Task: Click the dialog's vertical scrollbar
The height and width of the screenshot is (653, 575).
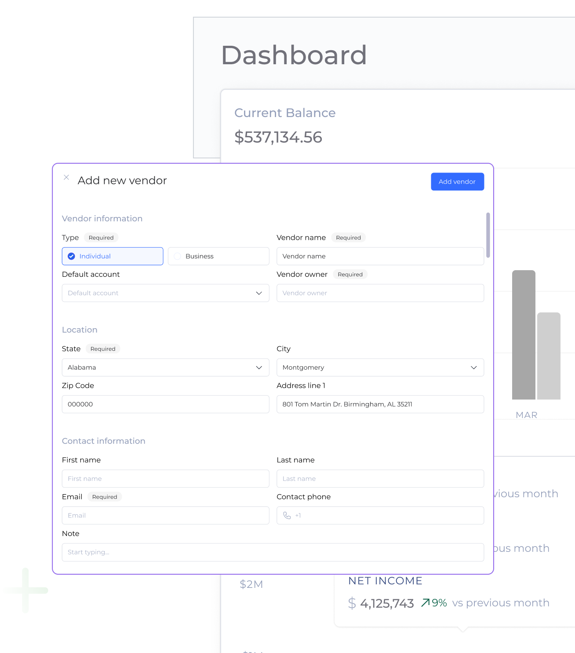Action: coord(488,235)
